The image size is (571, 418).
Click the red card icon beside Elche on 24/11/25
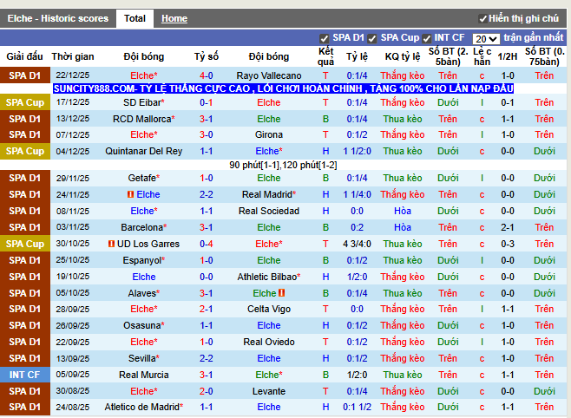click(x=130, y=194)
